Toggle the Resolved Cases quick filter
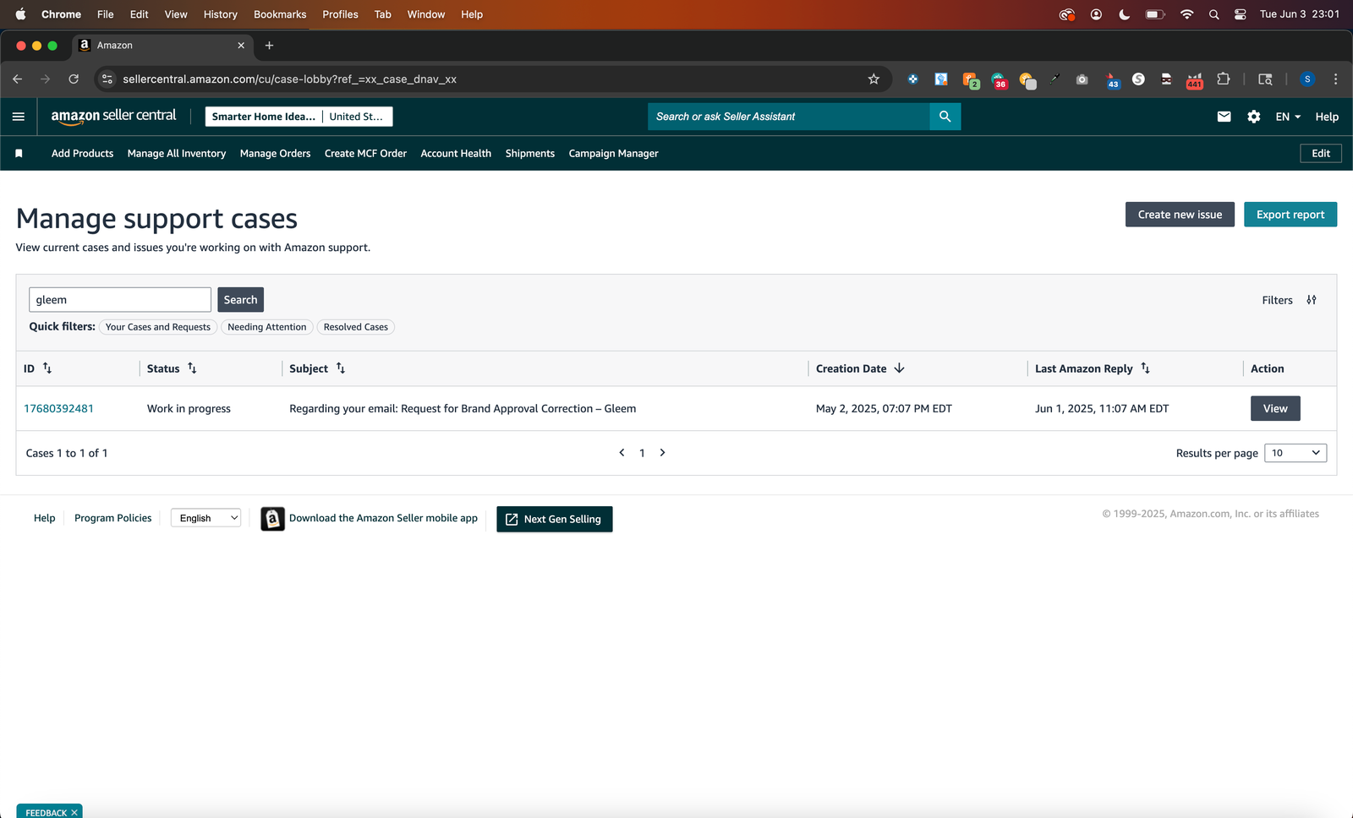This screenshot has height=818, width=1353. (356, 327)
